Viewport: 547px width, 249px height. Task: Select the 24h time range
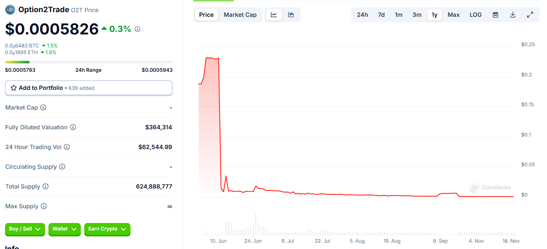click(362, 15)
